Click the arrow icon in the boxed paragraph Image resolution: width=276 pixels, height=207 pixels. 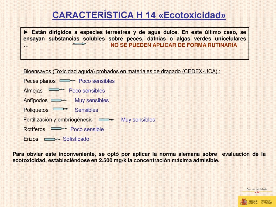tap(79, 44)
